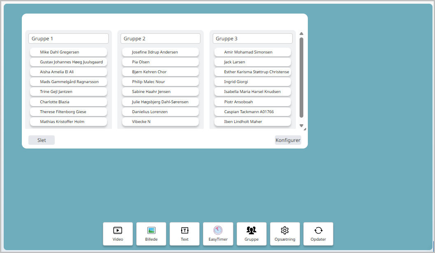The width and height of the screenshot is (435, 253).
Task: Click the resize handle of the group list
Action: 305,129
